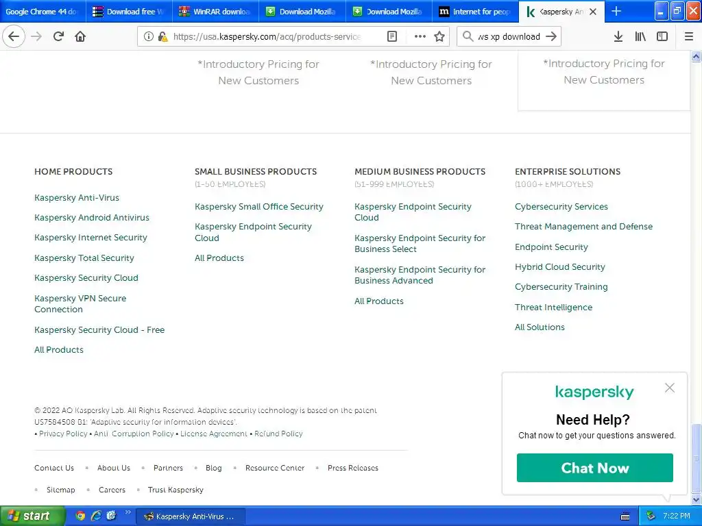Bookmark this page with star icon
The height and width of the screenshot is (526, 702).
(439, 36)
